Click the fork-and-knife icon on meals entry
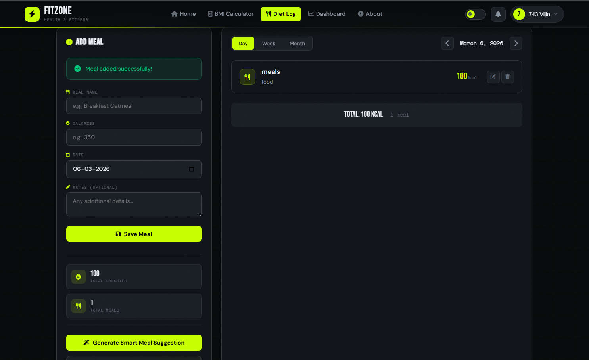Image resolution: width=589 pixels, height=360 pixels. pos(247,77)
